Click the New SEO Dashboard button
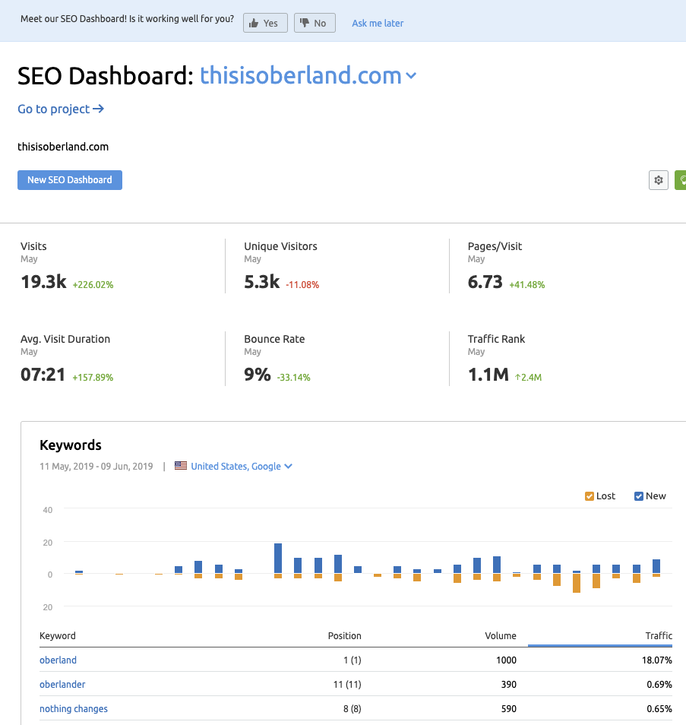 click(x=70, y=180)
